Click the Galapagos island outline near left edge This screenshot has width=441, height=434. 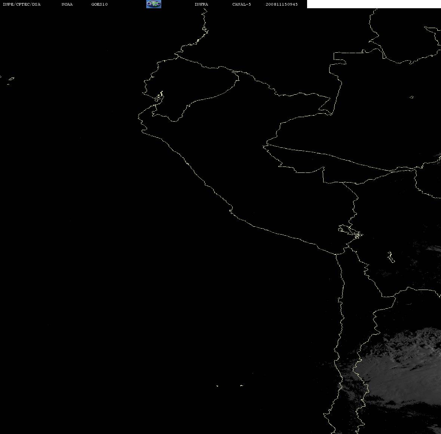[11, 80]
